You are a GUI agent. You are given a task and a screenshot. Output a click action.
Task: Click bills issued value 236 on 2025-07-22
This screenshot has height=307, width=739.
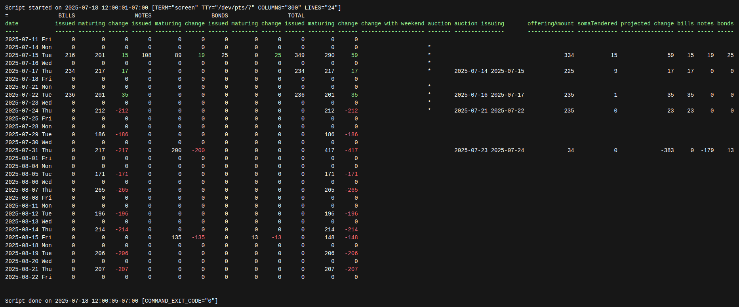tap(70, 95)
